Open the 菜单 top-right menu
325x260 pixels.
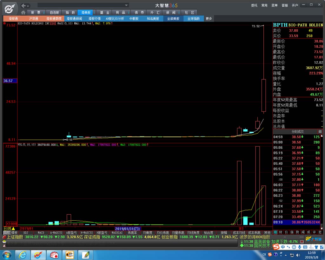[275, 5]
